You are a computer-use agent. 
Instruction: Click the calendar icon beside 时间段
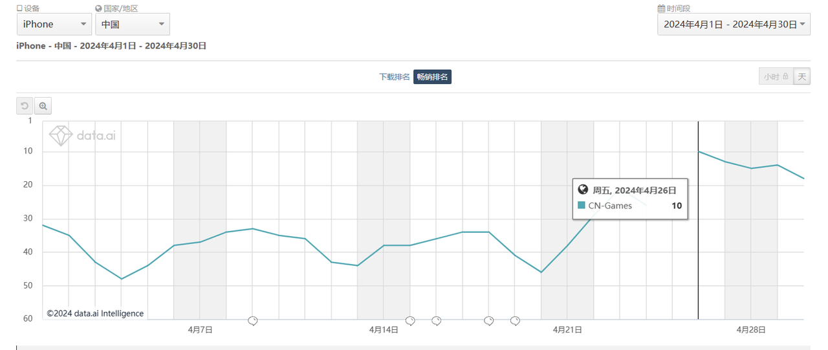[661, 8]
